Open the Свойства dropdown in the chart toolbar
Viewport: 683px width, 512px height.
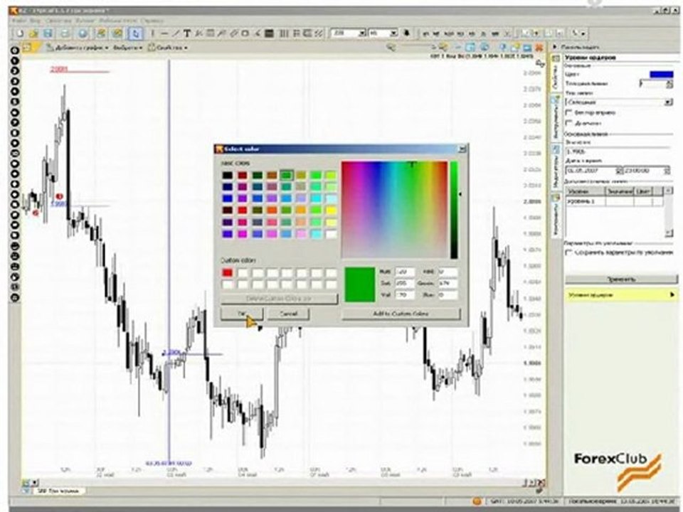[x=168, y=48]
